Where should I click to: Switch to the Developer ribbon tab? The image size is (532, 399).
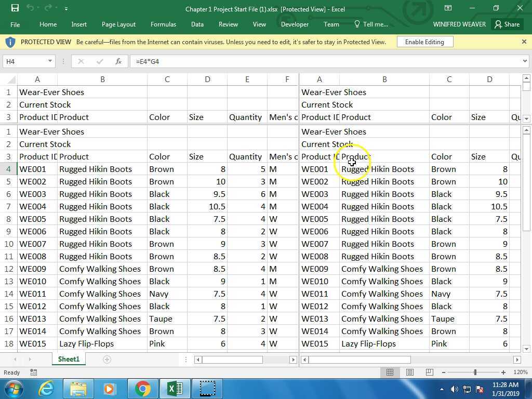[295, 24]
